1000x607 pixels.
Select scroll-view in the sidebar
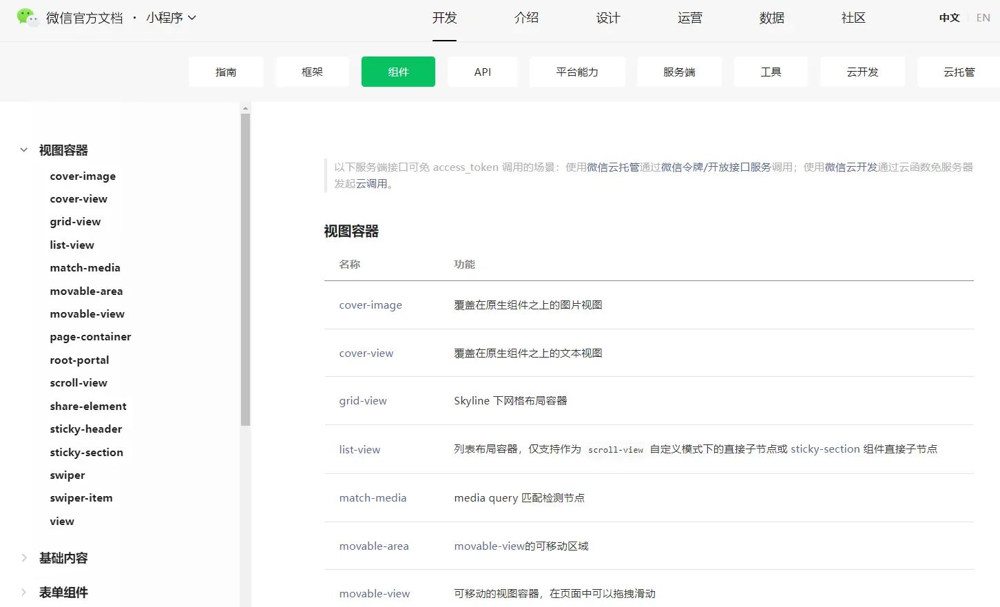point(79,383)
